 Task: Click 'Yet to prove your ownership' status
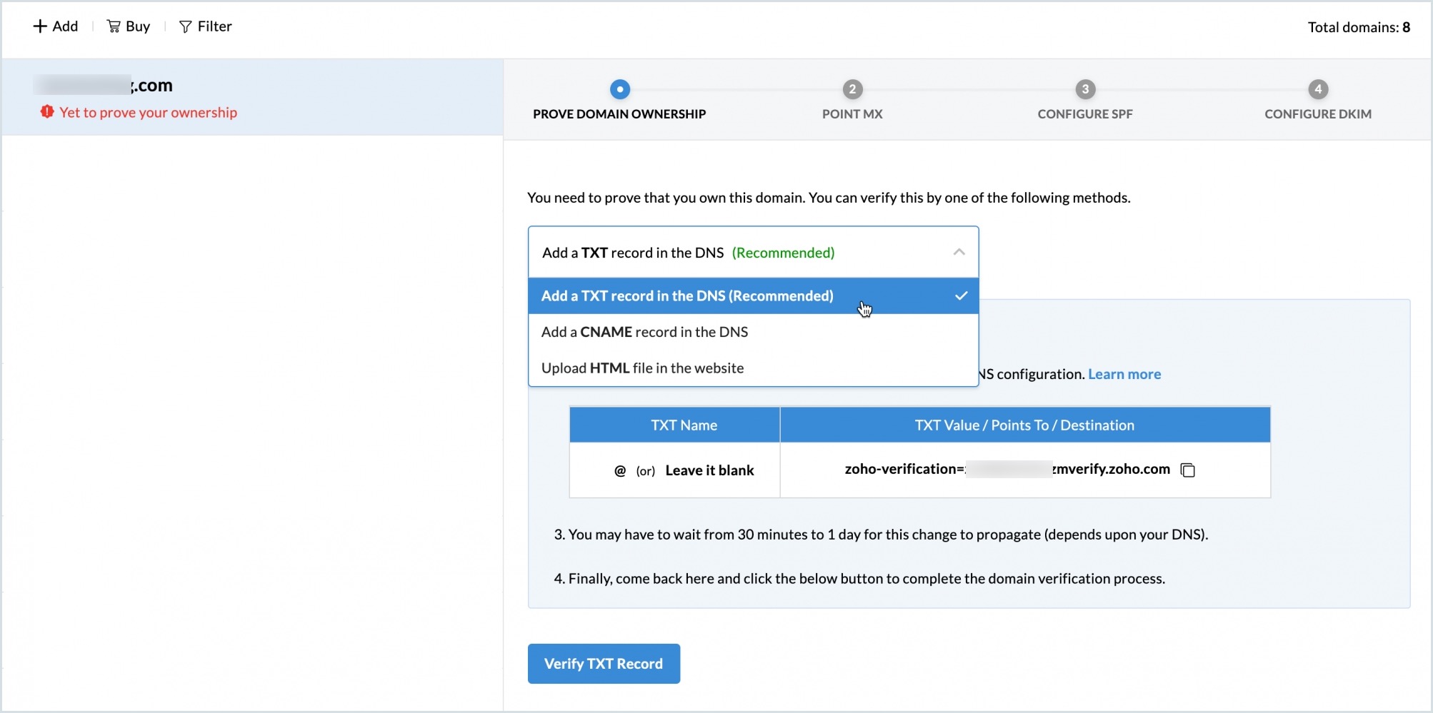point(149,112)
